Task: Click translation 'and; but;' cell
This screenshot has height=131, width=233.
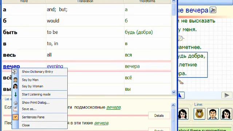Action: [x=57, y=9]
